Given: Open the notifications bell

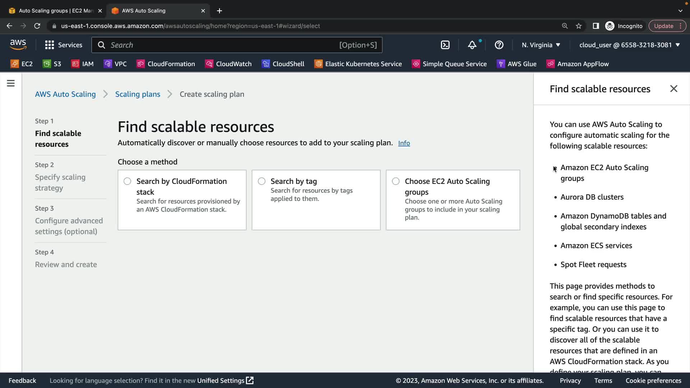Looking at the screenshot, I should [x=472, y=45].
